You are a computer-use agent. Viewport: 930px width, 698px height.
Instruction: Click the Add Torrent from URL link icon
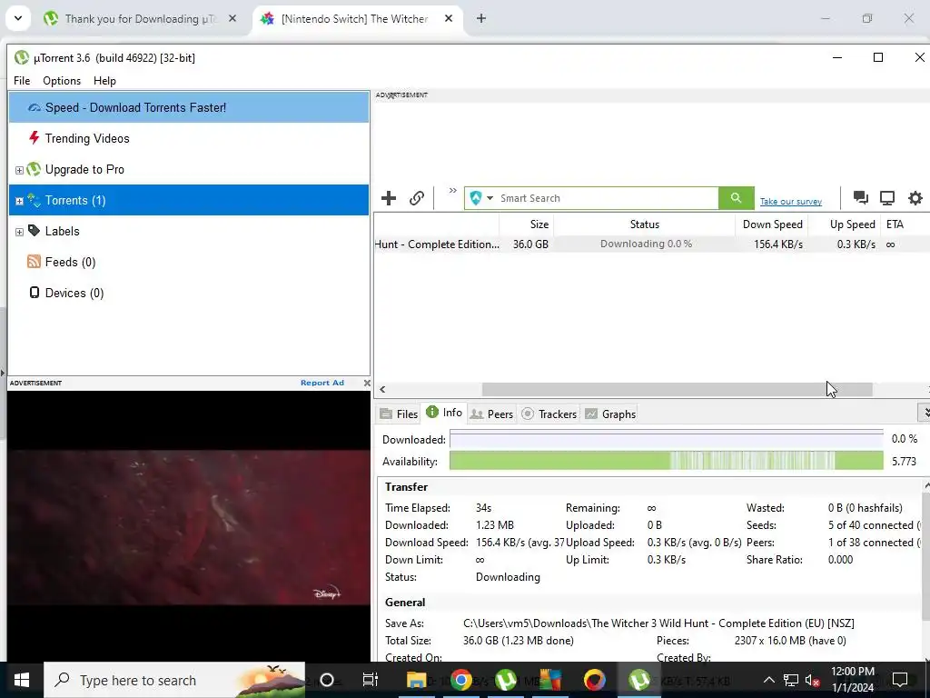(x=417, y=198)
